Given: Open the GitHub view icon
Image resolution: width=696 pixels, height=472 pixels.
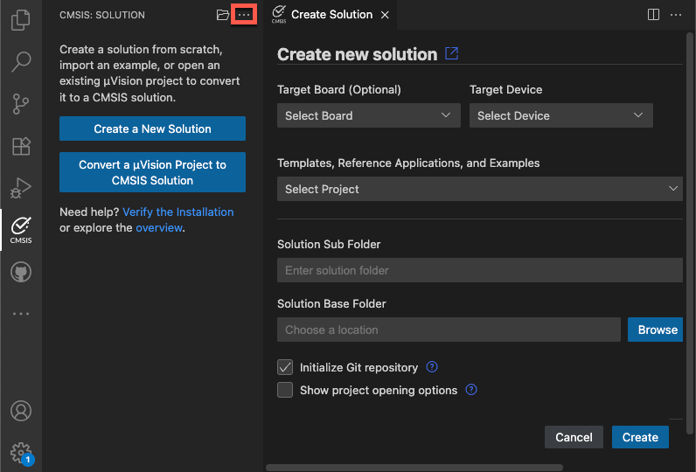Looking at the screenshot, I should [x=21, y=272].
